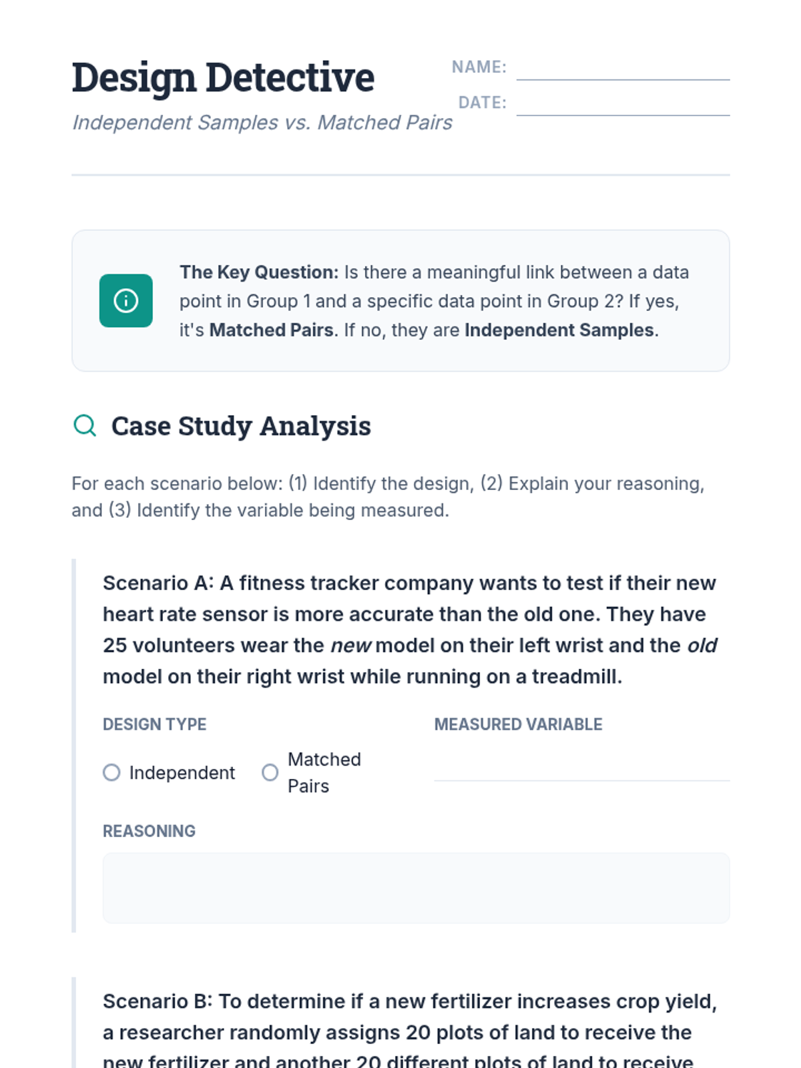Click the Design Detective title
The height and width of the screenshot is (1068, 801).
(x=223, y=77)
